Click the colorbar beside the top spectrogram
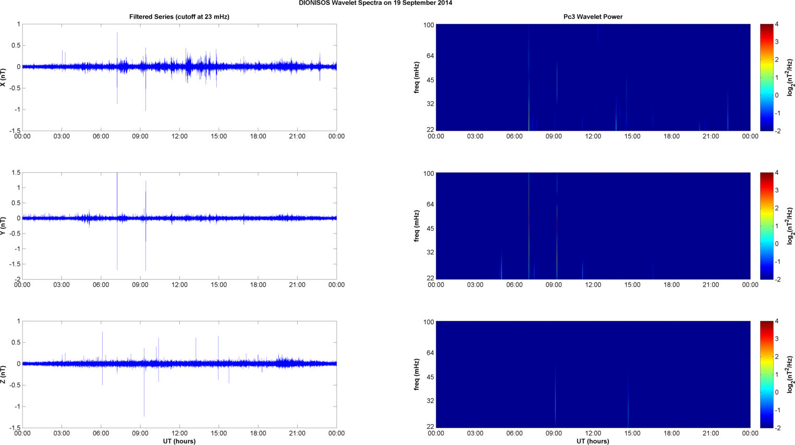Screen dimensions: 795x445 766,78
